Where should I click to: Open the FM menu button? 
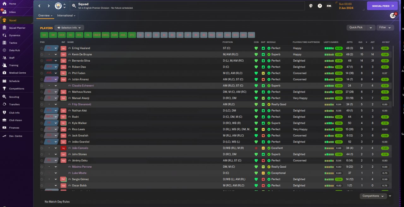pos(329,6)
